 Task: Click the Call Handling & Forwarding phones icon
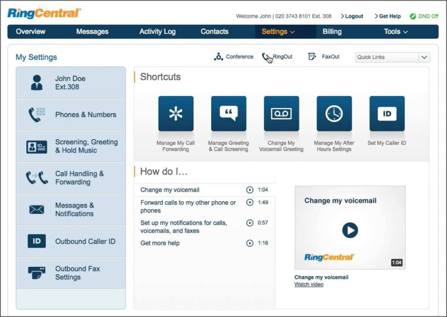tap(37, 178)
